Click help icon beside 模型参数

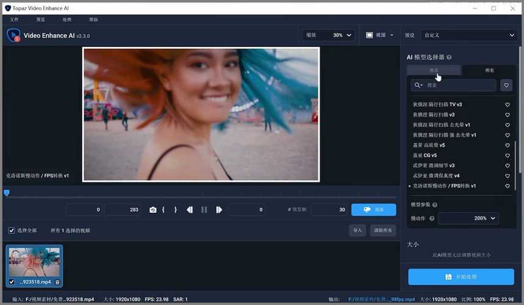click(435, 205)
